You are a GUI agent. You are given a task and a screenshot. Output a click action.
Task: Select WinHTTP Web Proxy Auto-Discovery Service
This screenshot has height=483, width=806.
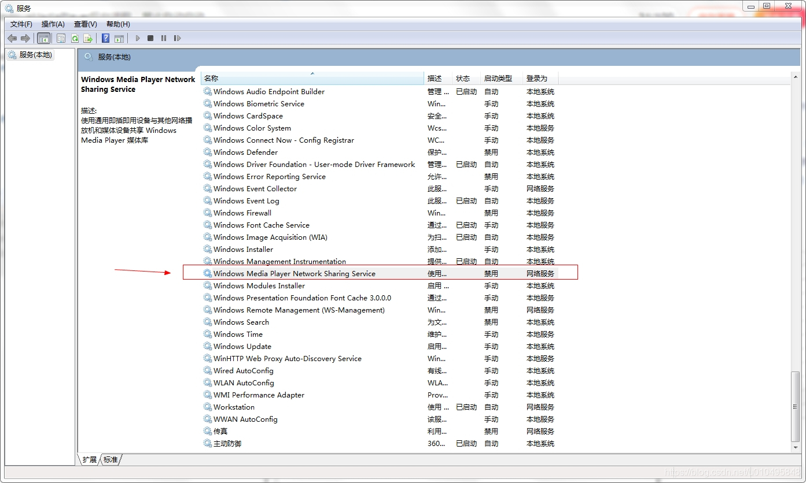(380, 358)
